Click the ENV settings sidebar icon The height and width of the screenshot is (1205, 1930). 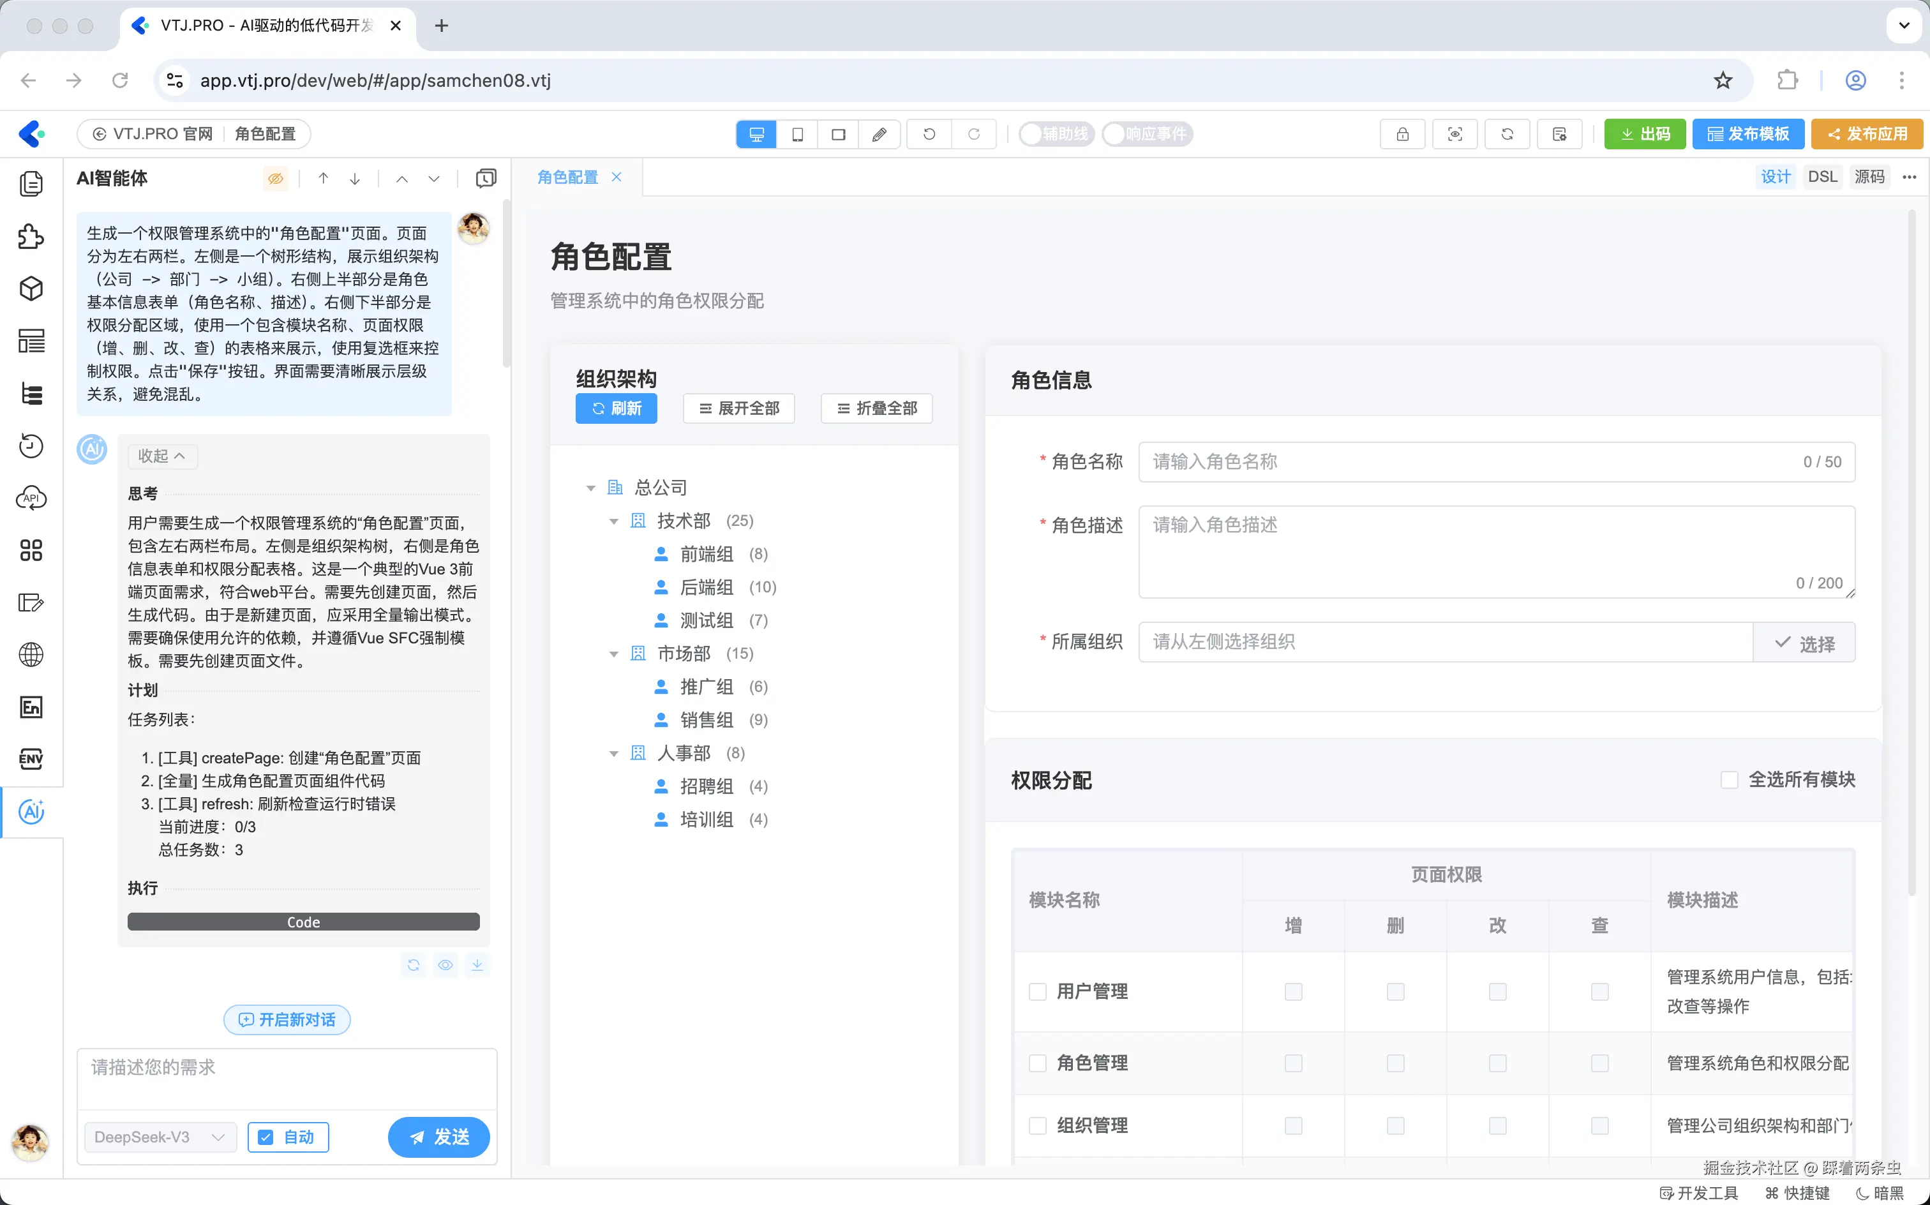coord(31,759)
